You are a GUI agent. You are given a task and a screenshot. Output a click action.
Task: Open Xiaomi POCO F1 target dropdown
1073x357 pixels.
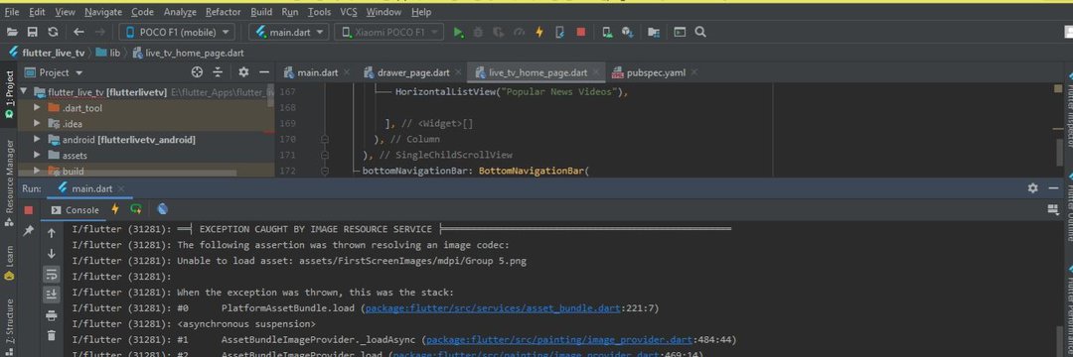click(x=388, y=32)
